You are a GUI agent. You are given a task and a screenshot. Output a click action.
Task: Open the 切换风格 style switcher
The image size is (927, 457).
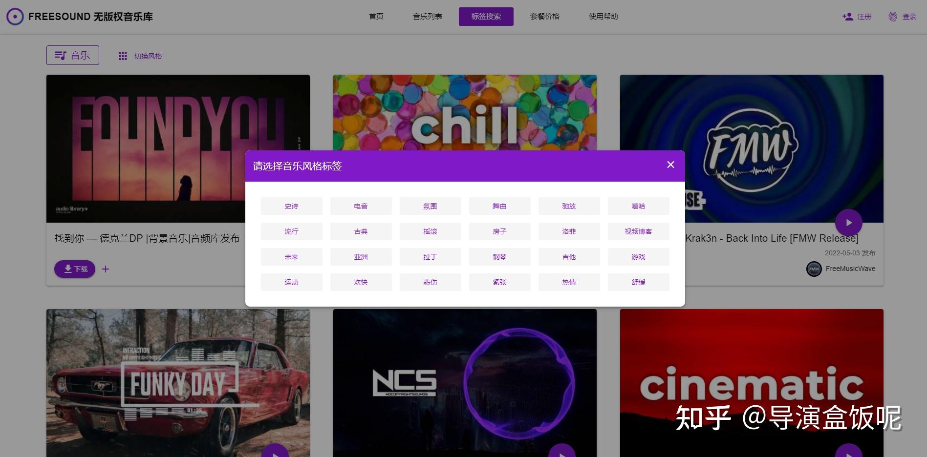pos(149,56)
